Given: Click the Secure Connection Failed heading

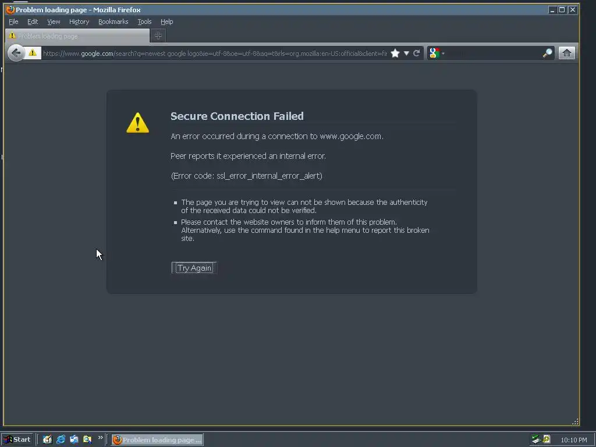Looking at the screenshot, I should coord(237,116).
